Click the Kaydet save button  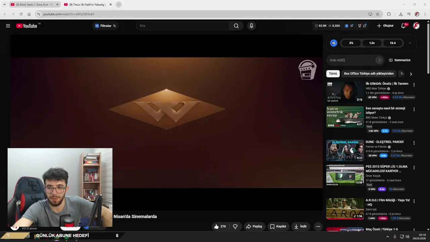[278, 227]
